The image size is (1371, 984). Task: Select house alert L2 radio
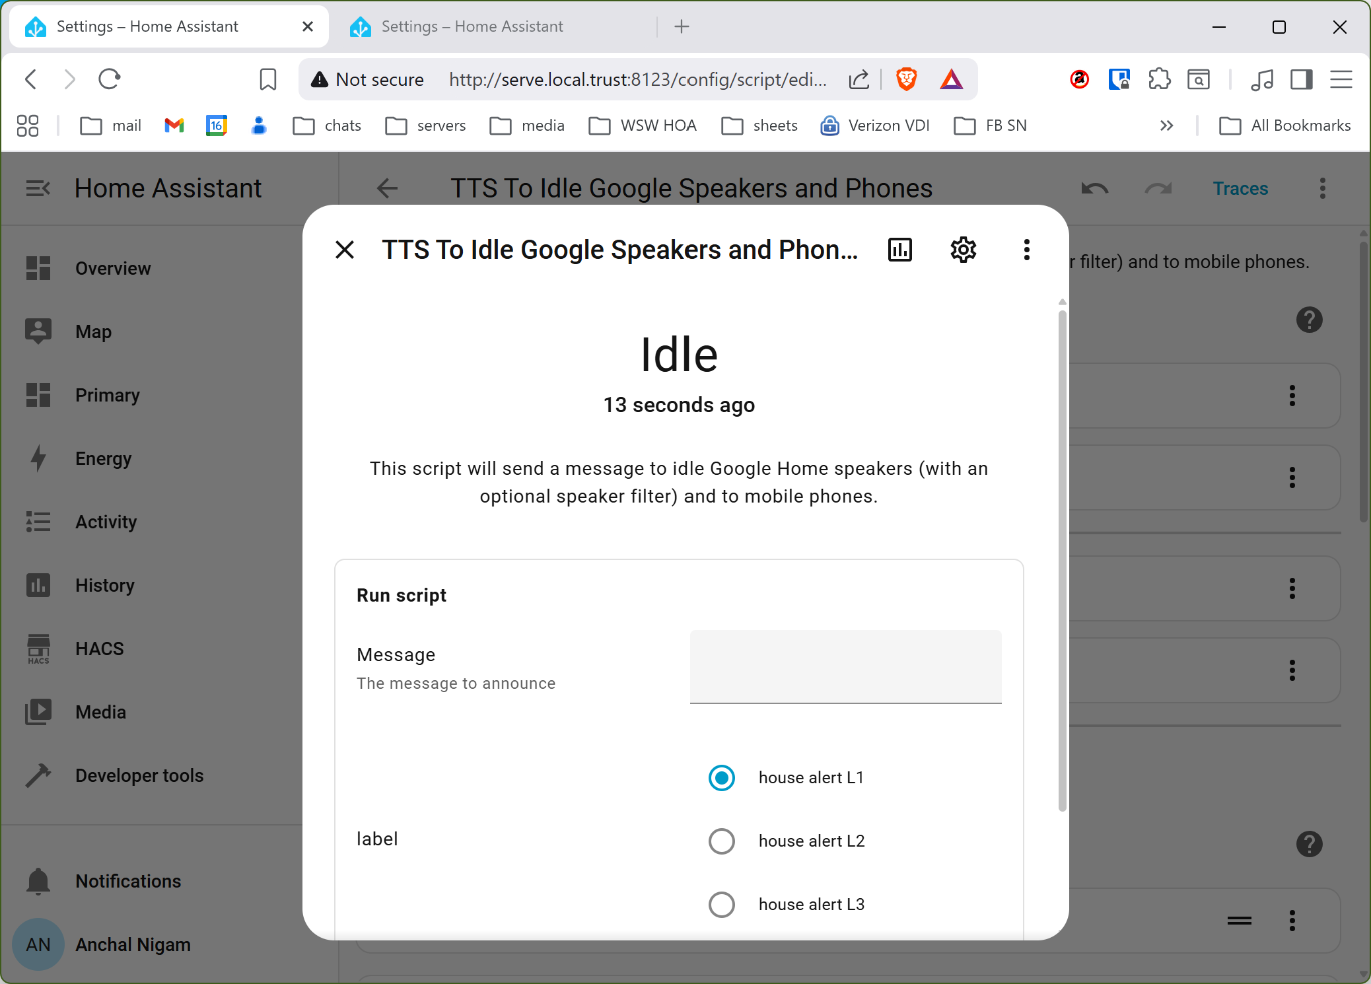pyautogui.click(x=721, y=841)
